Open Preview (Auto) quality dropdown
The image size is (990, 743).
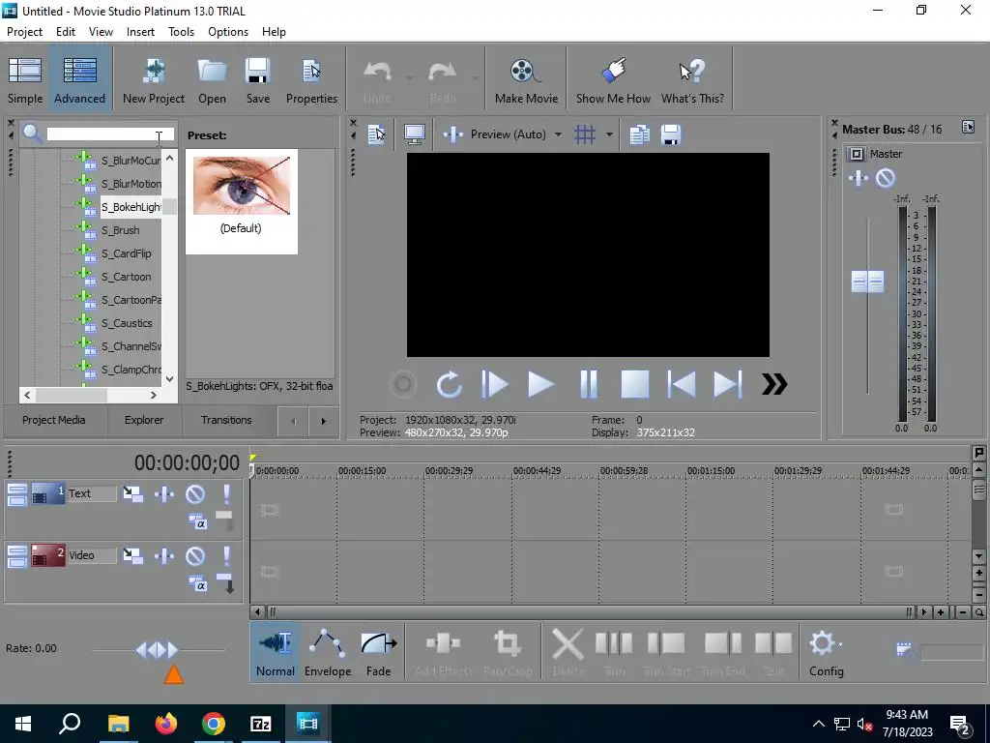pos(515,134)
